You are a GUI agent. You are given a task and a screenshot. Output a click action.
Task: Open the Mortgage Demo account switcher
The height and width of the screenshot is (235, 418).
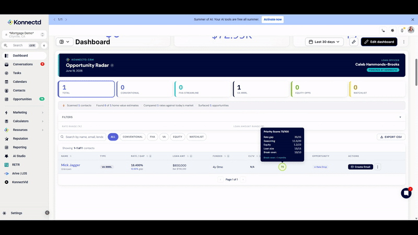(x=24, y=34)
